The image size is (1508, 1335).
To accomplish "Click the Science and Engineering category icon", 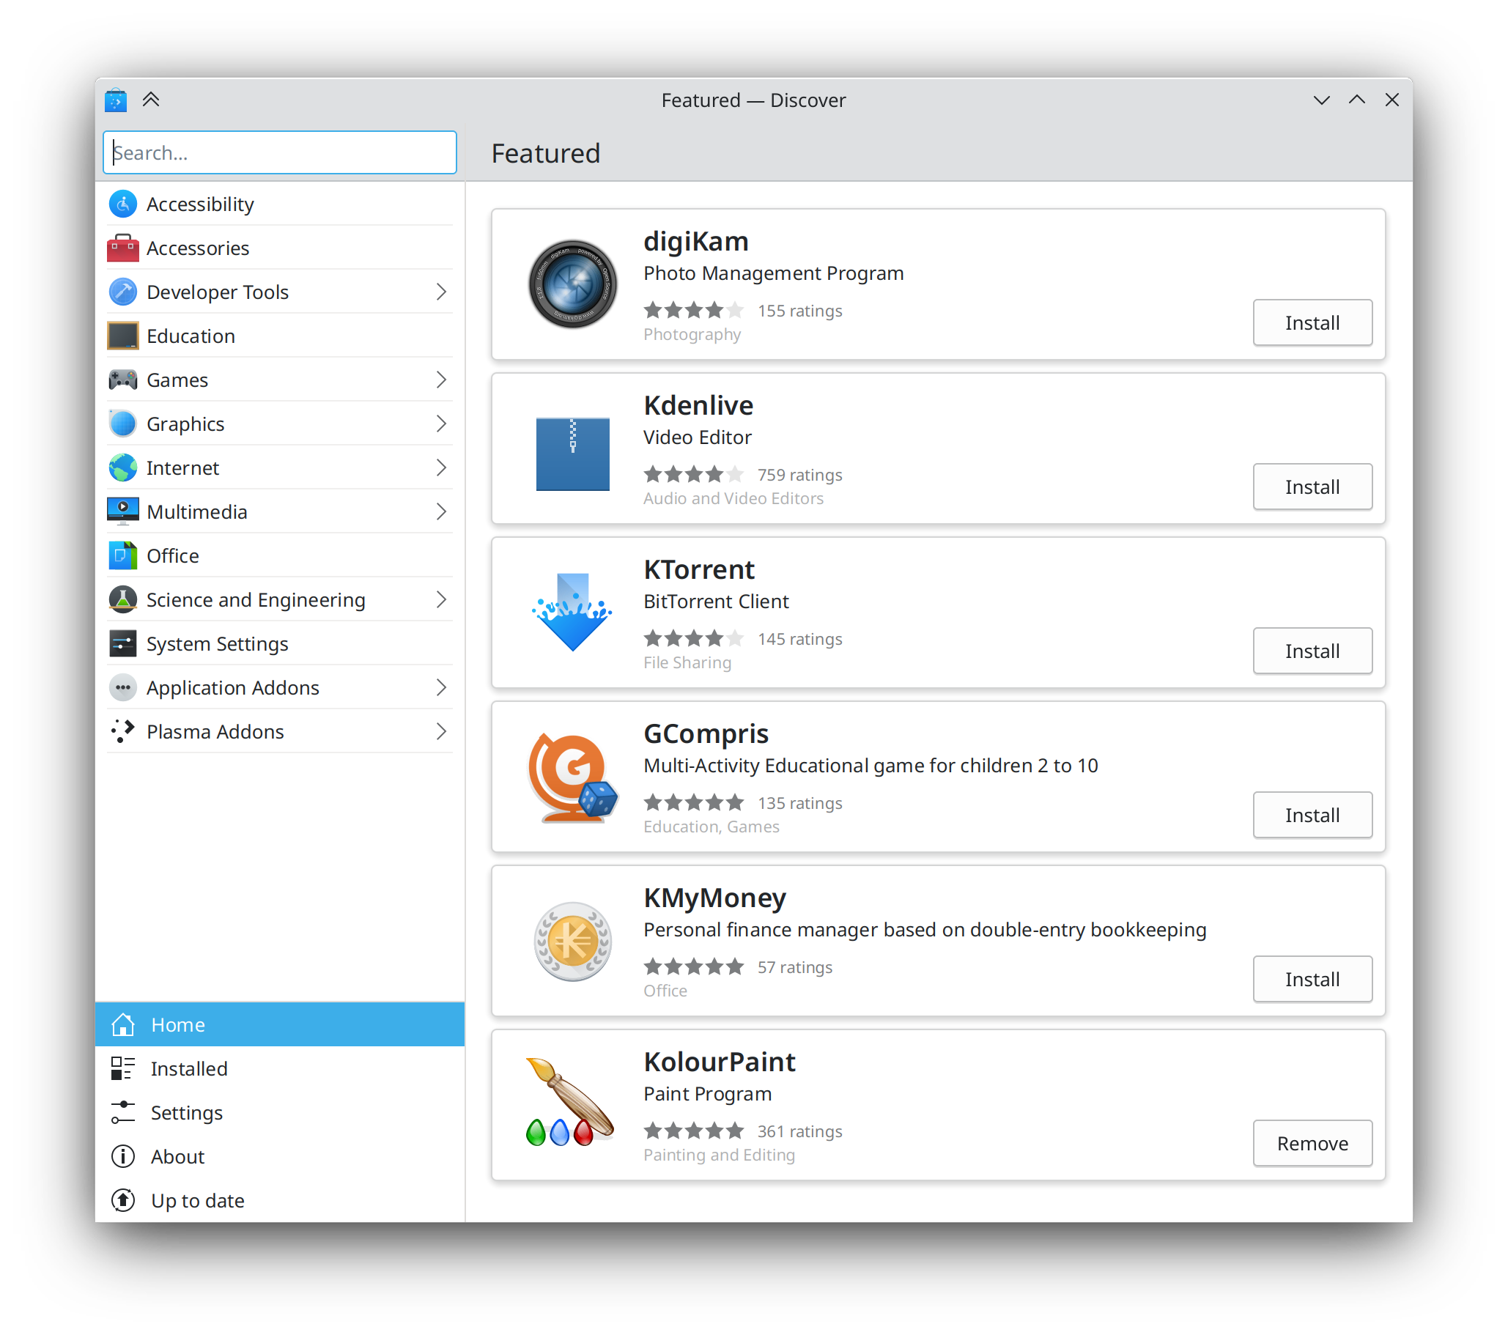I will point(124,599).
